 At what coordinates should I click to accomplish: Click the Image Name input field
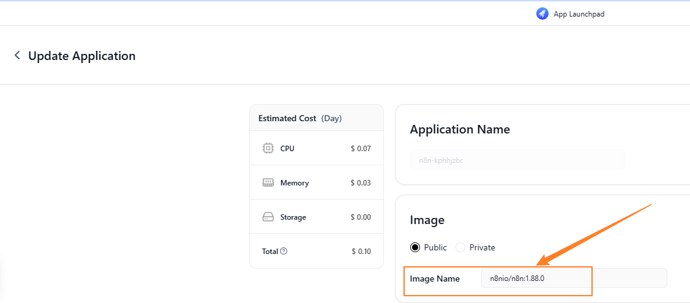click(x=574, y=278)
